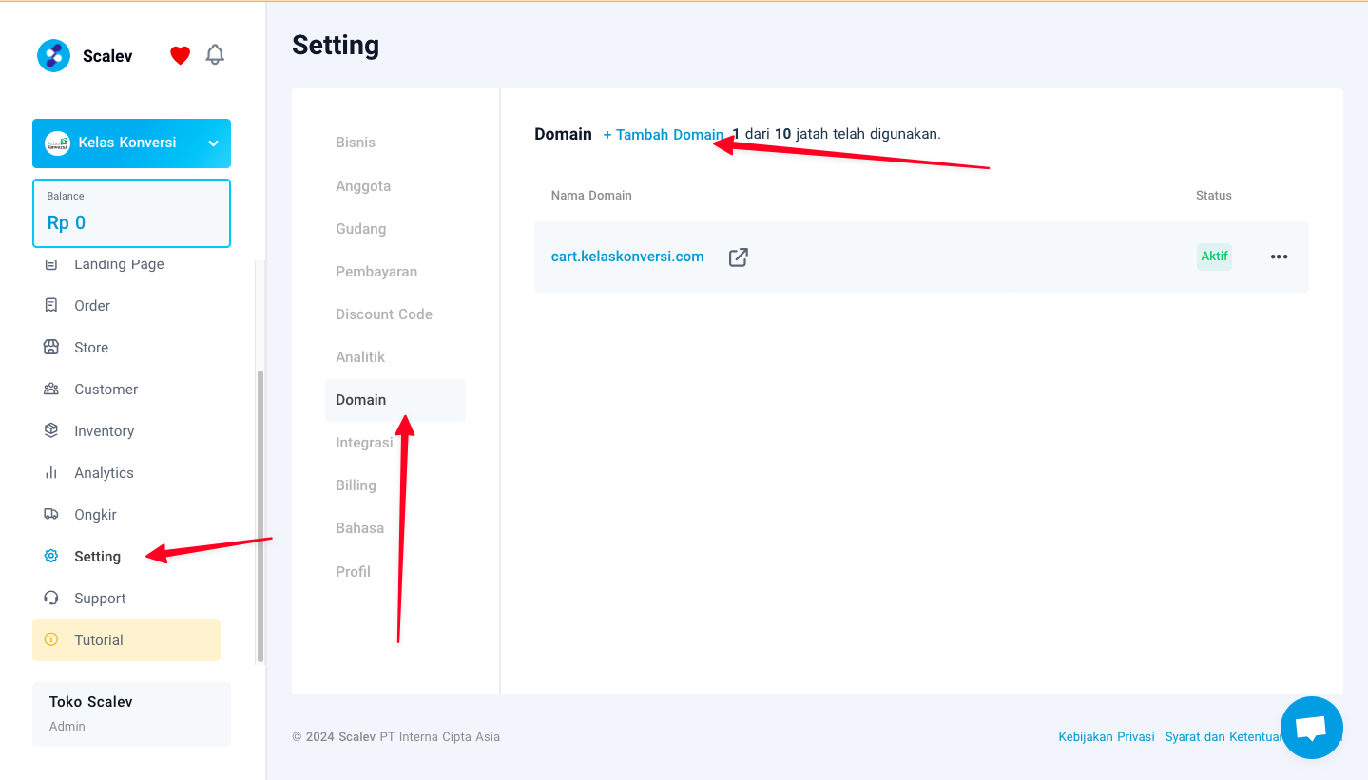Screen dimensions: 1368x780
Task: Click the Ongkir shipping icon
Action: pos(51,514)
